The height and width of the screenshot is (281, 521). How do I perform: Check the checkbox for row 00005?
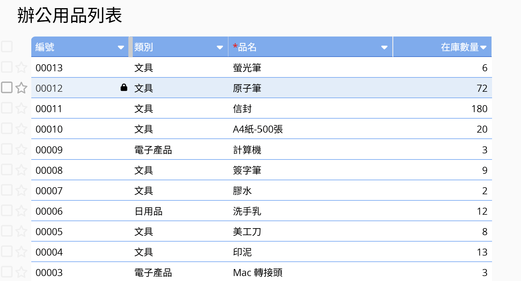tap(7, 231)
